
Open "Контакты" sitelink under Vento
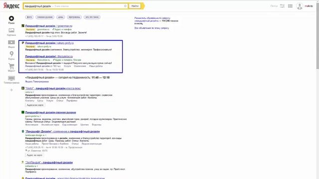pos(30,100)
